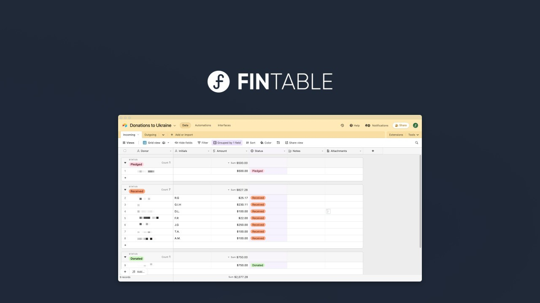The image size is (540, 303).
Task: Toggle the Views sidebar
Action: [128, 143]
